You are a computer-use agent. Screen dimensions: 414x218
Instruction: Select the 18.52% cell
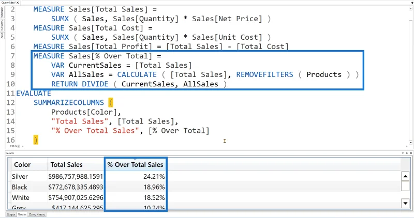pos(136,197)
